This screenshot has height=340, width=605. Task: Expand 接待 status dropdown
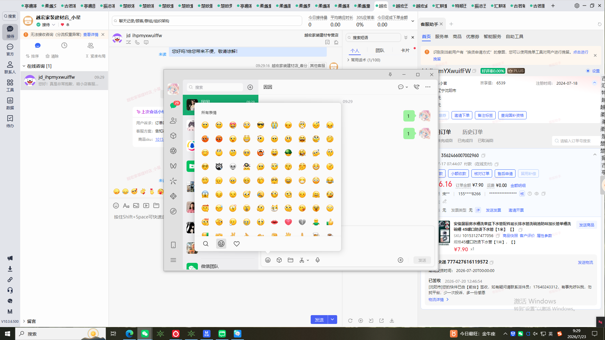54,25
